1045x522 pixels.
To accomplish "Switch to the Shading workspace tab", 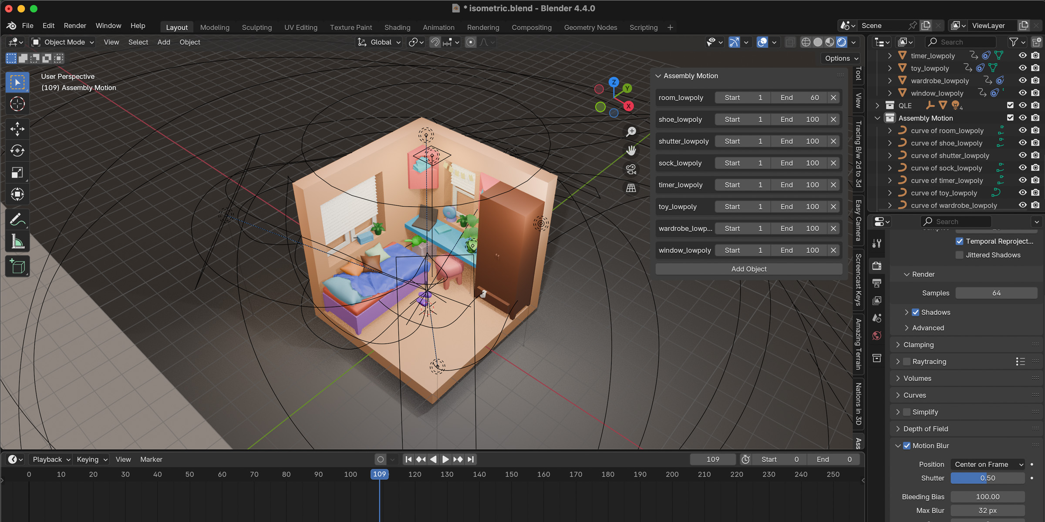I will coord(397,27).
